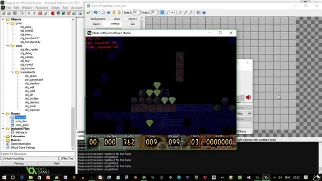Select room_tiles in the Rooms folder
The image size is (322, 181).
[21, 121]
